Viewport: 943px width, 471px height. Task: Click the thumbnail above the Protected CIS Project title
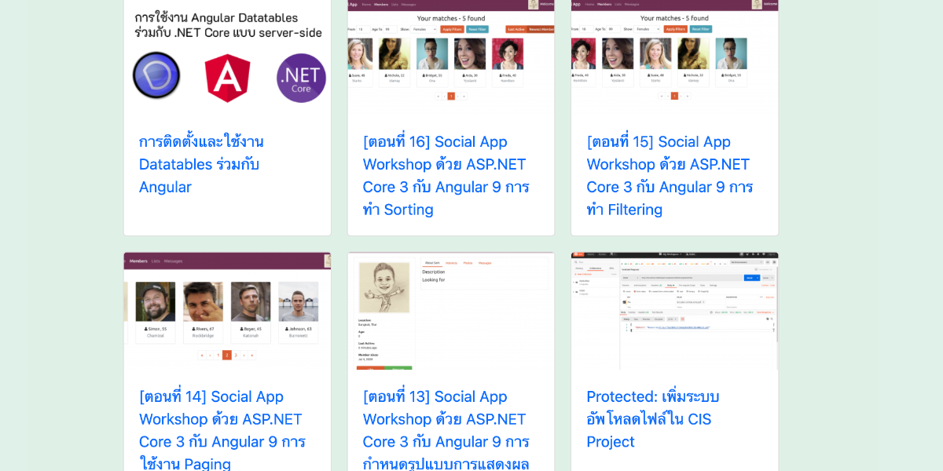point(674,311)
